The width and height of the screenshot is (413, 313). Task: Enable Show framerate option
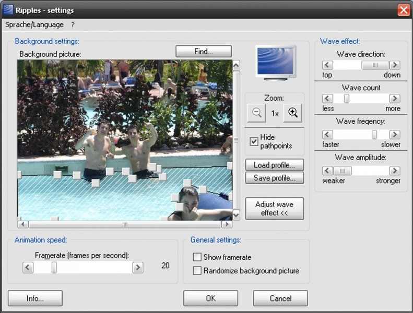point(197,257)
